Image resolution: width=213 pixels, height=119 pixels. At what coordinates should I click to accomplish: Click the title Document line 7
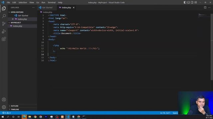[67, 33]
